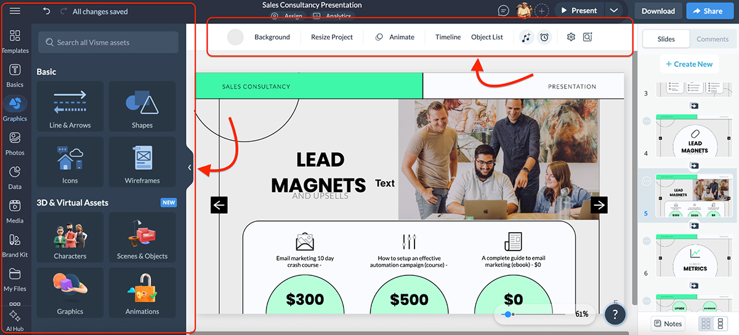Screen dimensions: 739x335
Task: Open the help question mark button
Action: coord(615,314)
